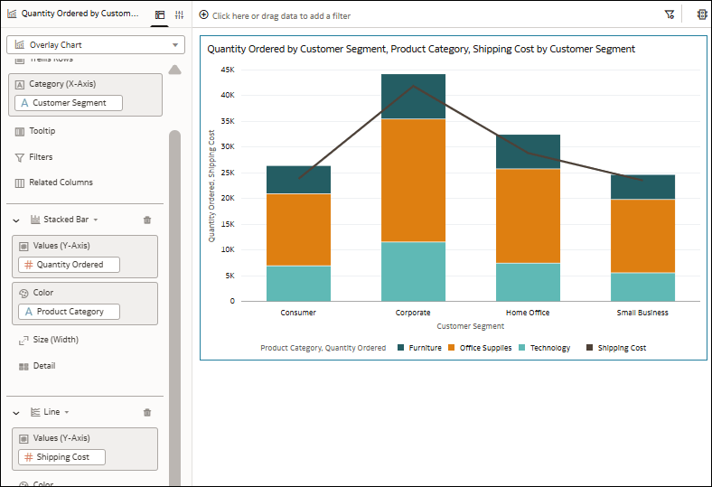712x487 pixels.
Task: Click the Technology legend color swatch
Action: tap(523, 348)
